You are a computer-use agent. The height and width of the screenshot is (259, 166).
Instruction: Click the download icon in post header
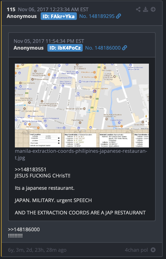(x=146, y=10)
